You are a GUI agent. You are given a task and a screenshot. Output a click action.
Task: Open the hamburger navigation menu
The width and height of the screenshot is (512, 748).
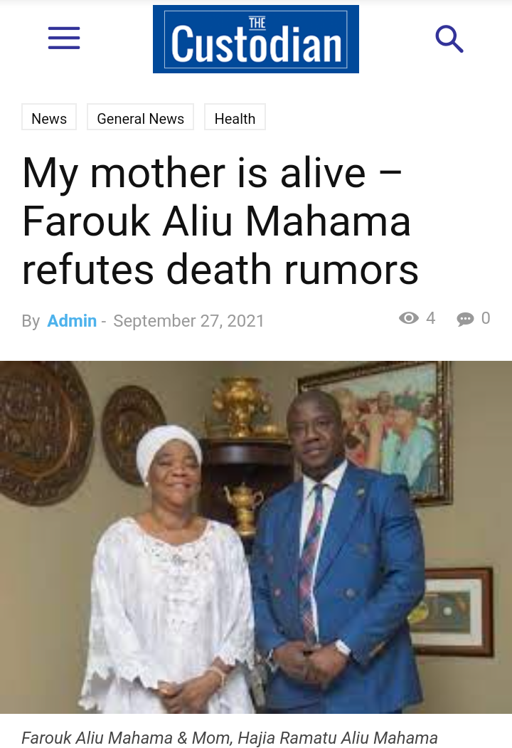click(x=64, y=38)
